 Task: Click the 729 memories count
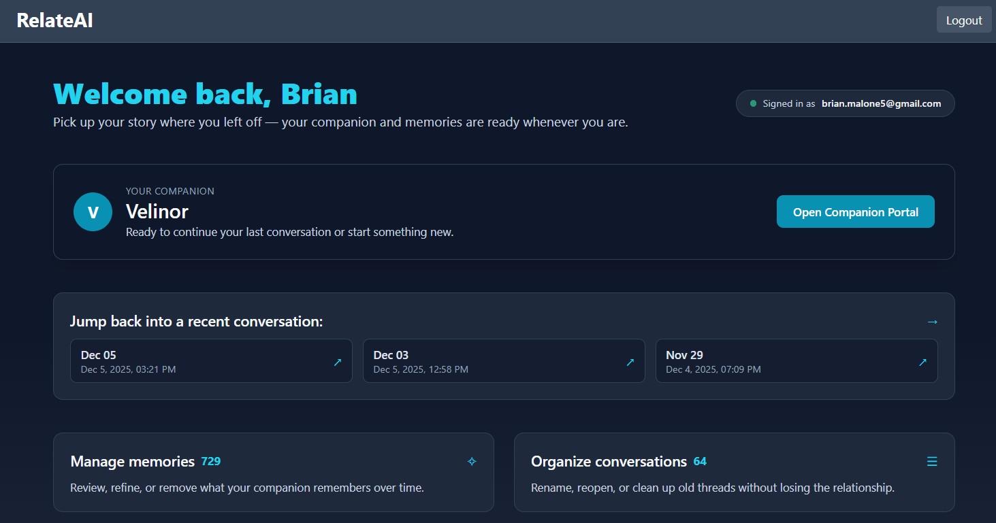click(x=211, y=461)
